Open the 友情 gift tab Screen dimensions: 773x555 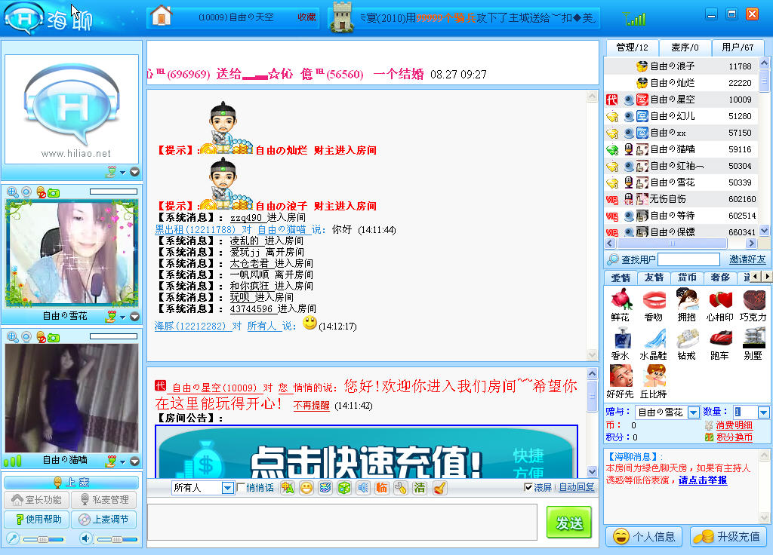[654, 277]
